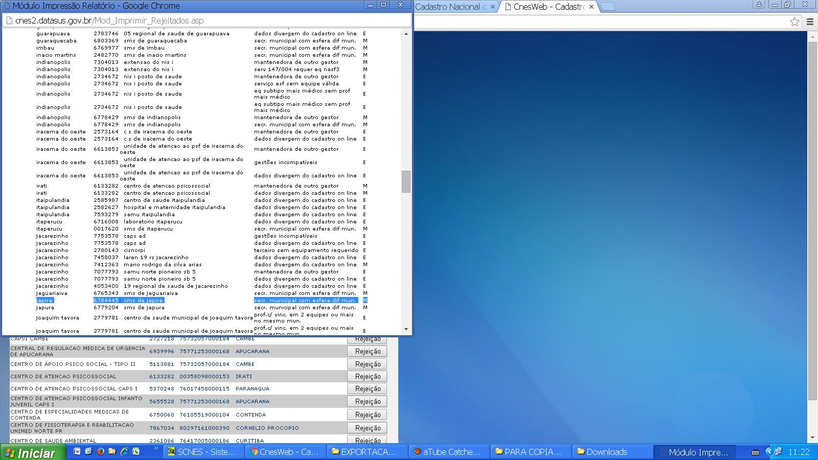This screenshot has height=460, width=818.
Task: Click Rejeição button for Centro de Atencao Psicossocial IRATI
Action: 367,376
